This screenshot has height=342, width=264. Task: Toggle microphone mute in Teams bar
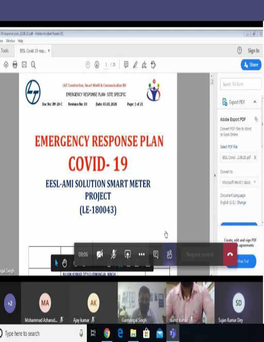coord(114,254)
